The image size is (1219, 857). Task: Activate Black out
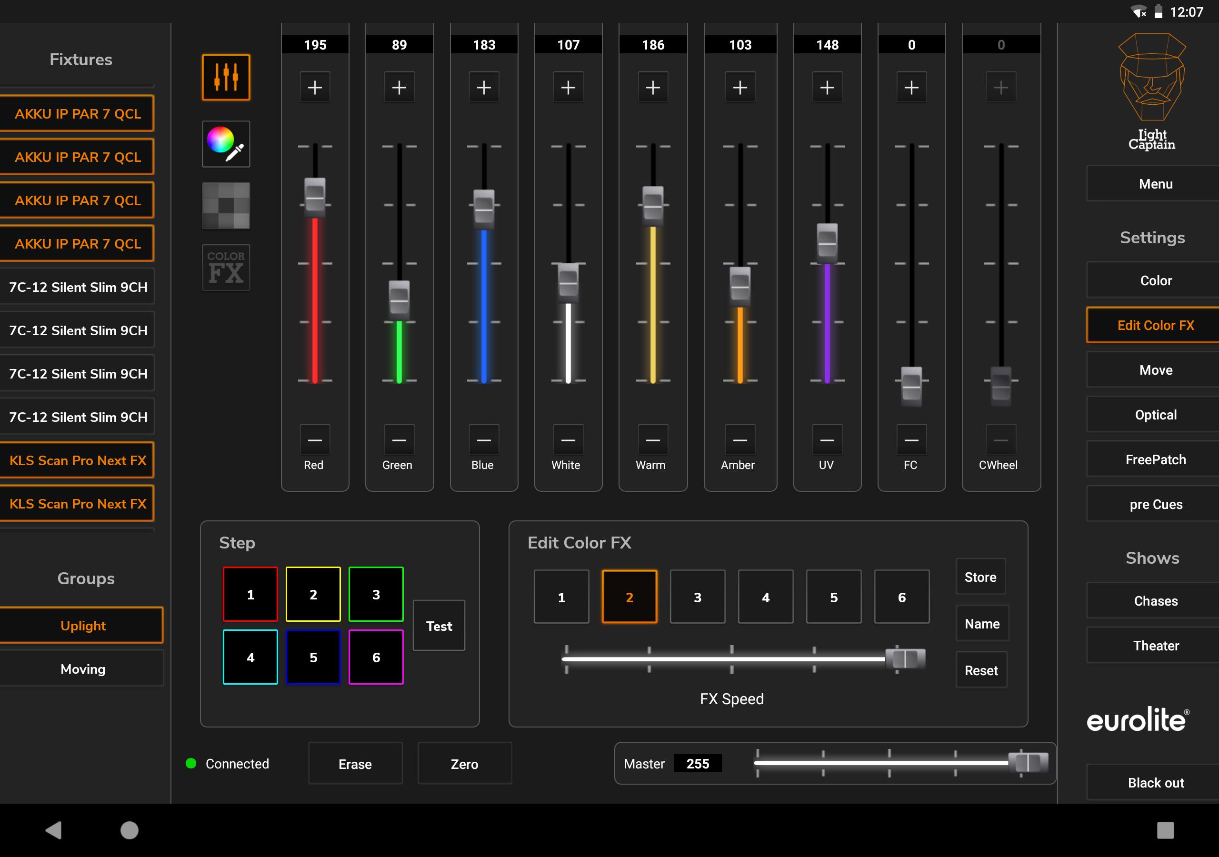click(x=1153, y=783)
